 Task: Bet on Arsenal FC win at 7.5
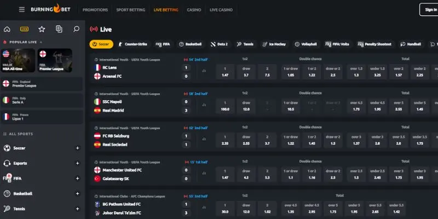click(267, 72)
